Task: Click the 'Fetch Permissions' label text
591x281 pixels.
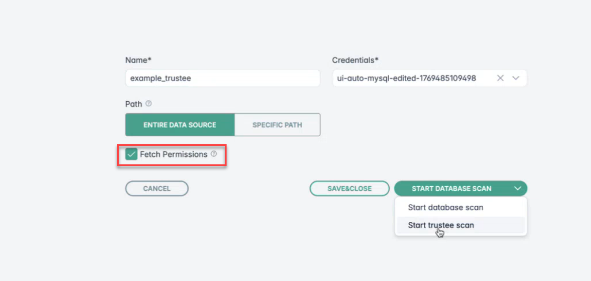Action: pos(174,155)
